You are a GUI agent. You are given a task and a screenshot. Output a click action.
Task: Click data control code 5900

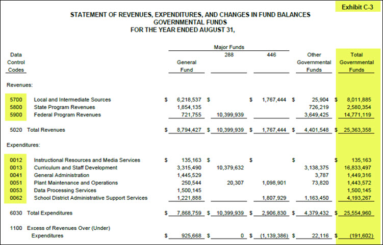click(16, 115)
